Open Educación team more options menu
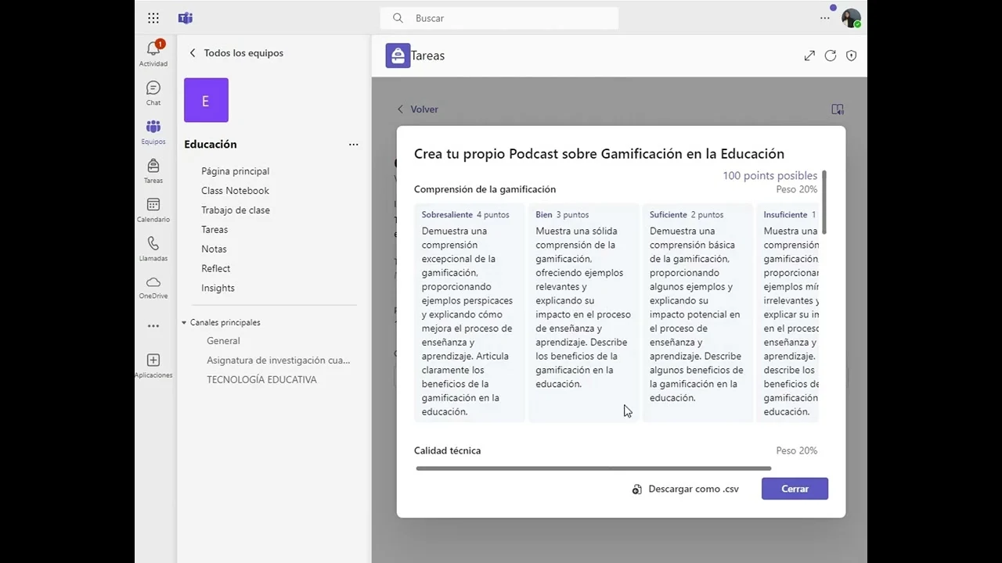 353,144
